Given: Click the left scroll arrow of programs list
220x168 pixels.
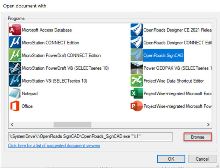Looking at the screenshot, I should (12, 125).
